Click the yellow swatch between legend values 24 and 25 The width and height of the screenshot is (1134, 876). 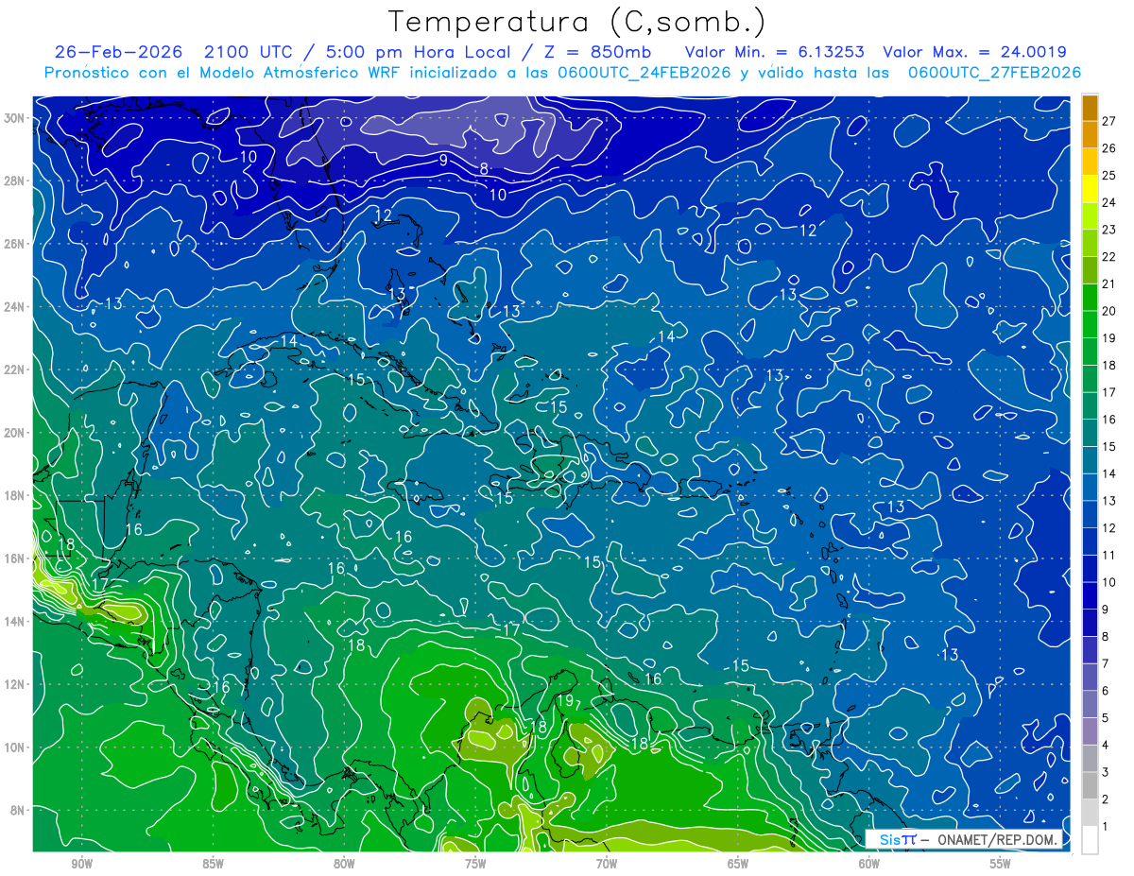coord(1090,188)
